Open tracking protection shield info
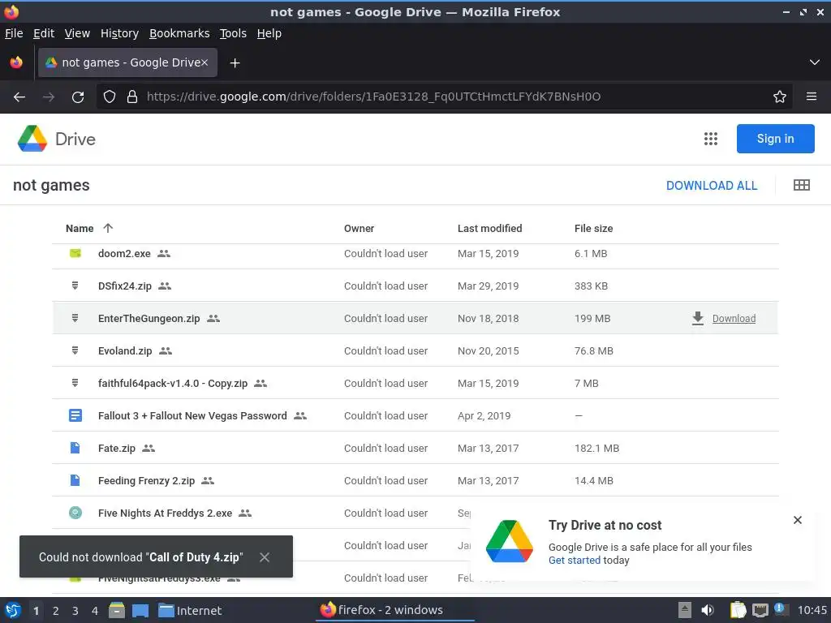 (110, 97)
